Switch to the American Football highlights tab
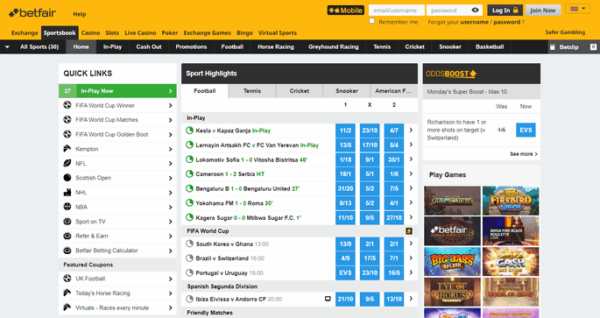The width and height of the screenshot is (600, 318). [394, 91]
